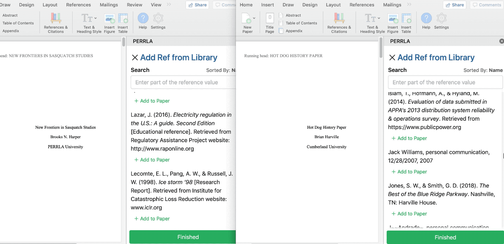Viewport: 504px width, 244px height.
Task: Add the Lazar (2016) reference to paper
Action: tap(152, 160)
